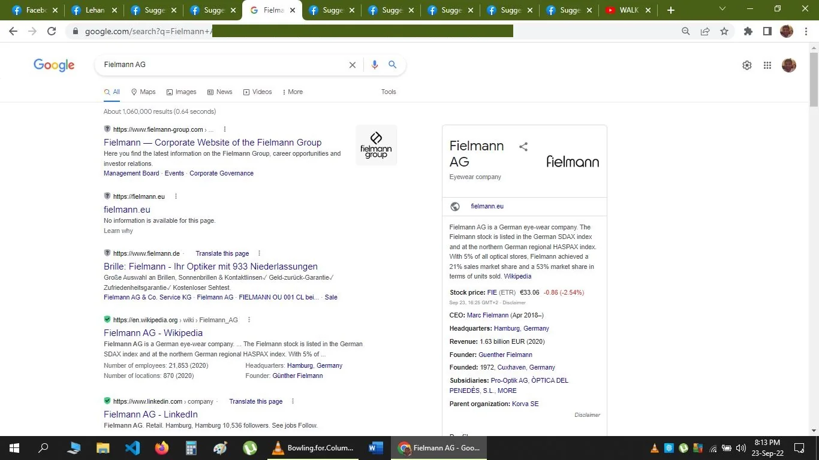Viewport: 819px width, 460px height.
Task: Launch File Explorer from the taskbar
Action: click(x=103, y=447)
